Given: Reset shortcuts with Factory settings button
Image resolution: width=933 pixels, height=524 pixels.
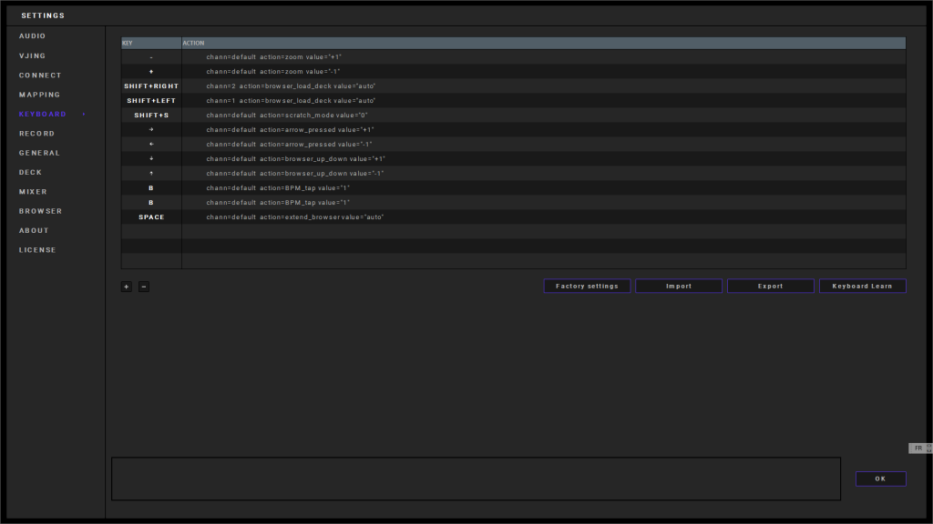Looking at the screenshot, I should pyautogui.click(x=587, y=287).
